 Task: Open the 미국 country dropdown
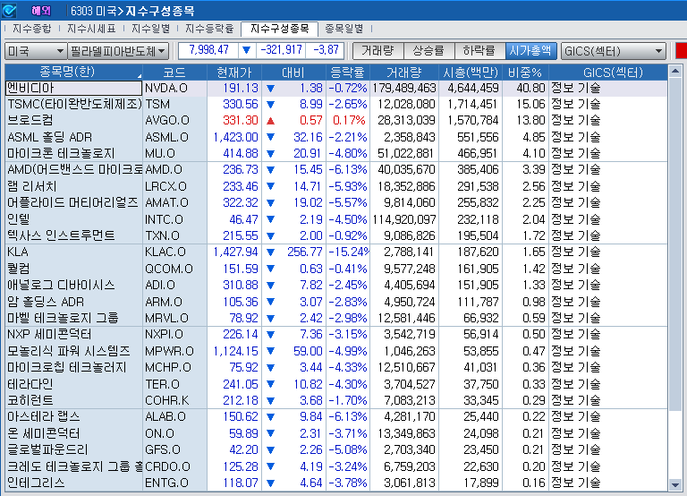36,51
